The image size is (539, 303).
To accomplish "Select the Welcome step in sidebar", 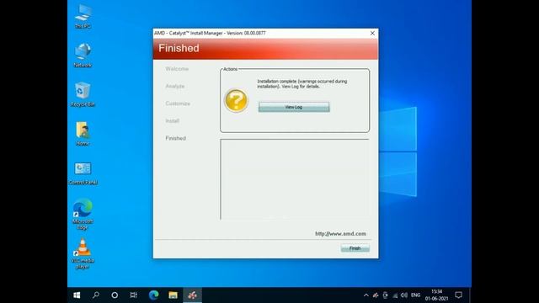I will pos(177,69).
